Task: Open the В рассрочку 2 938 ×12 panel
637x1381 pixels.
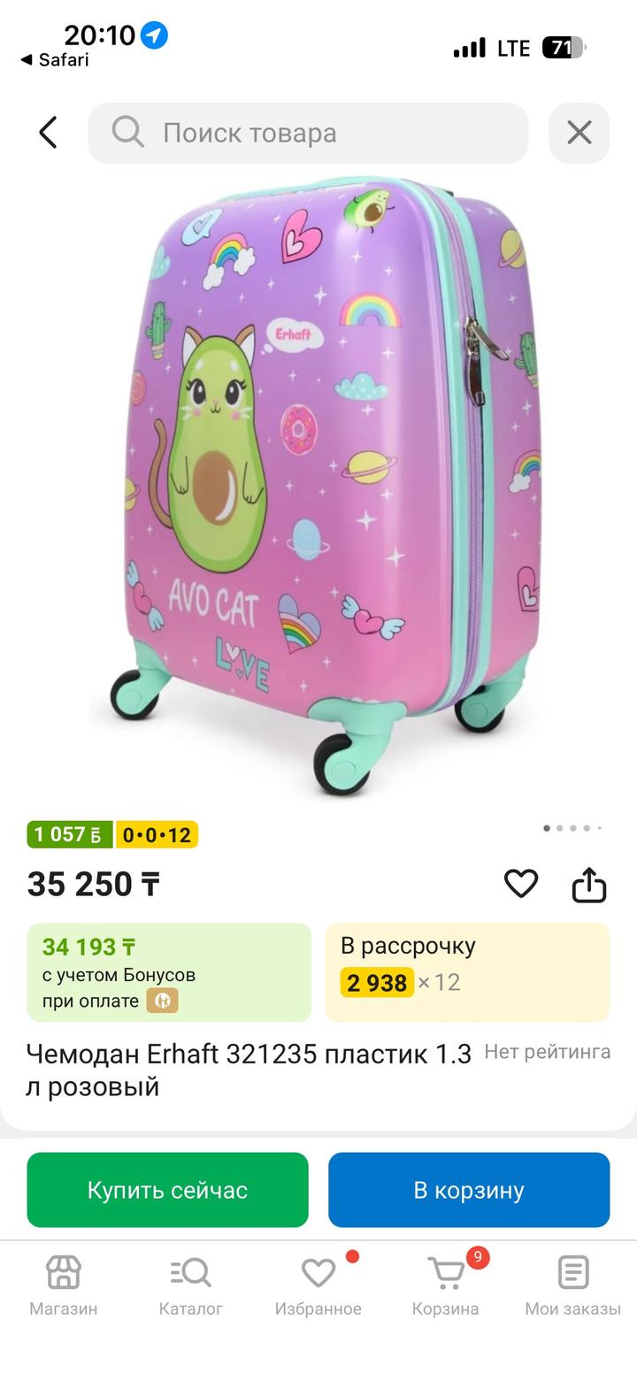Action: coord(468,972)
